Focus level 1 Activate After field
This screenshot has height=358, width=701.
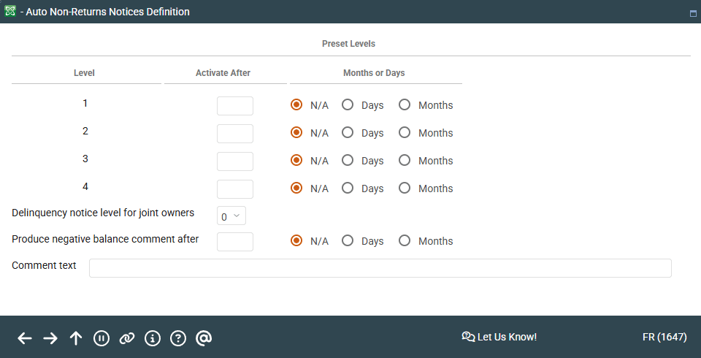coord(235,106)
